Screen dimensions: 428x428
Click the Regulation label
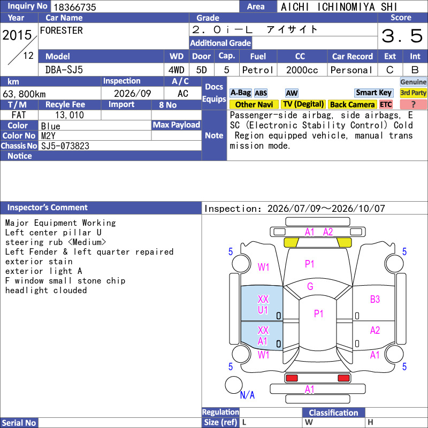220,412
